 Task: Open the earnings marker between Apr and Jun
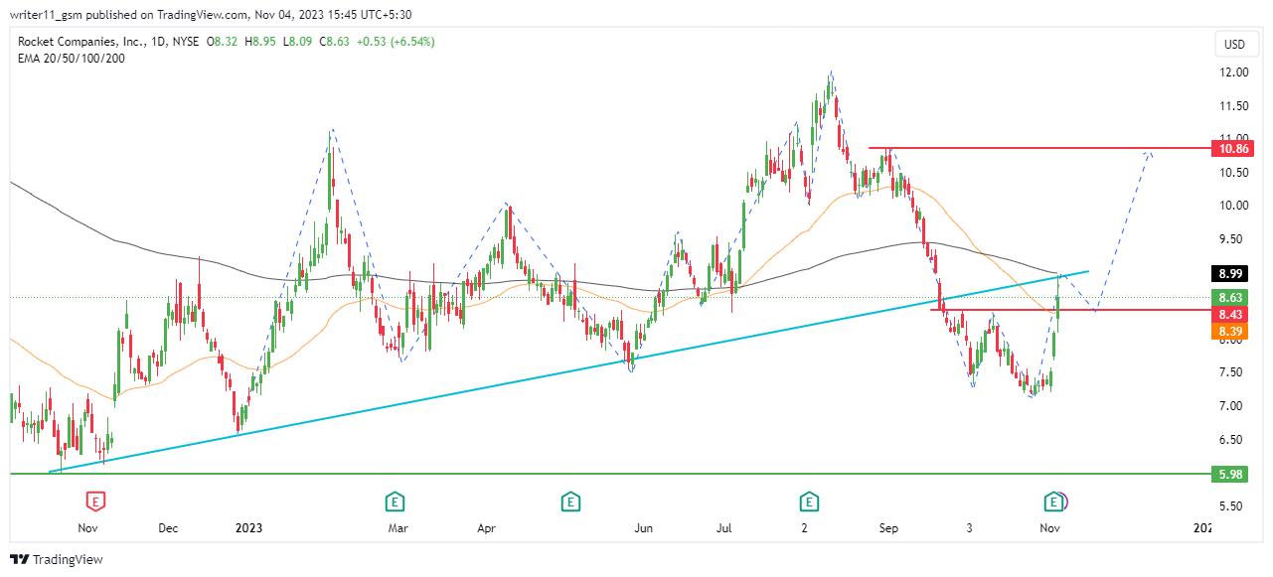[570, 501]
